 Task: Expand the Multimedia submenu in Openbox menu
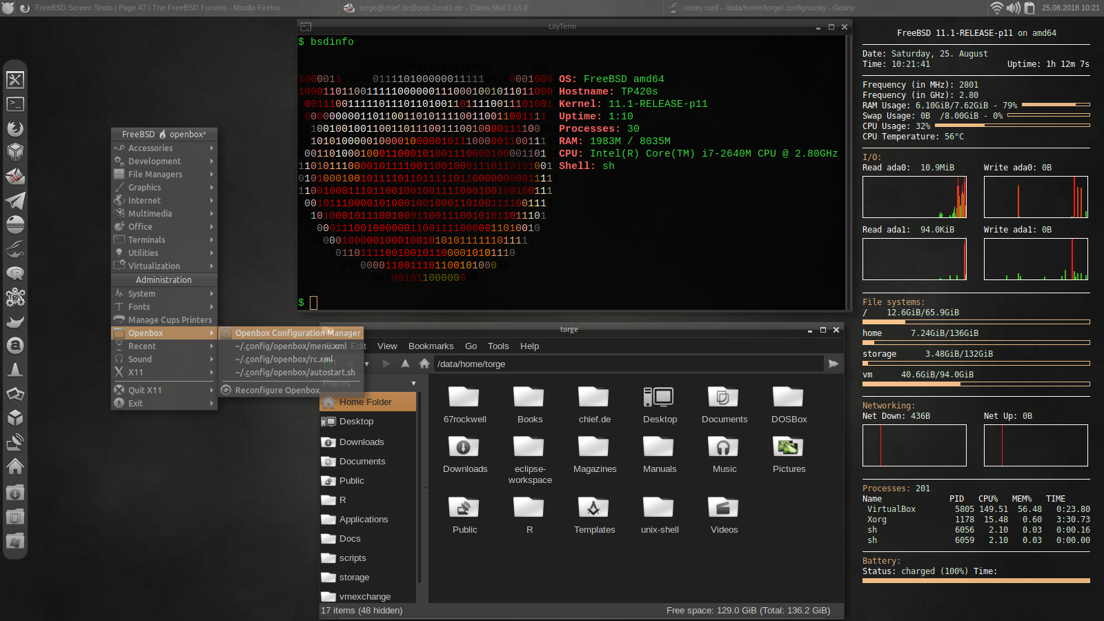point(164,214)
